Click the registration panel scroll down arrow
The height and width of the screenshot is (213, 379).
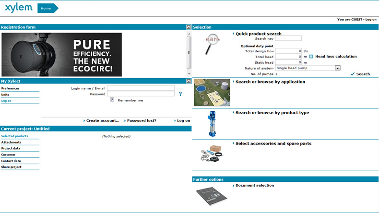point(189,74)
